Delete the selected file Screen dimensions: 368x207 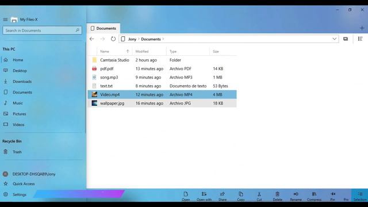coord(277,196)
